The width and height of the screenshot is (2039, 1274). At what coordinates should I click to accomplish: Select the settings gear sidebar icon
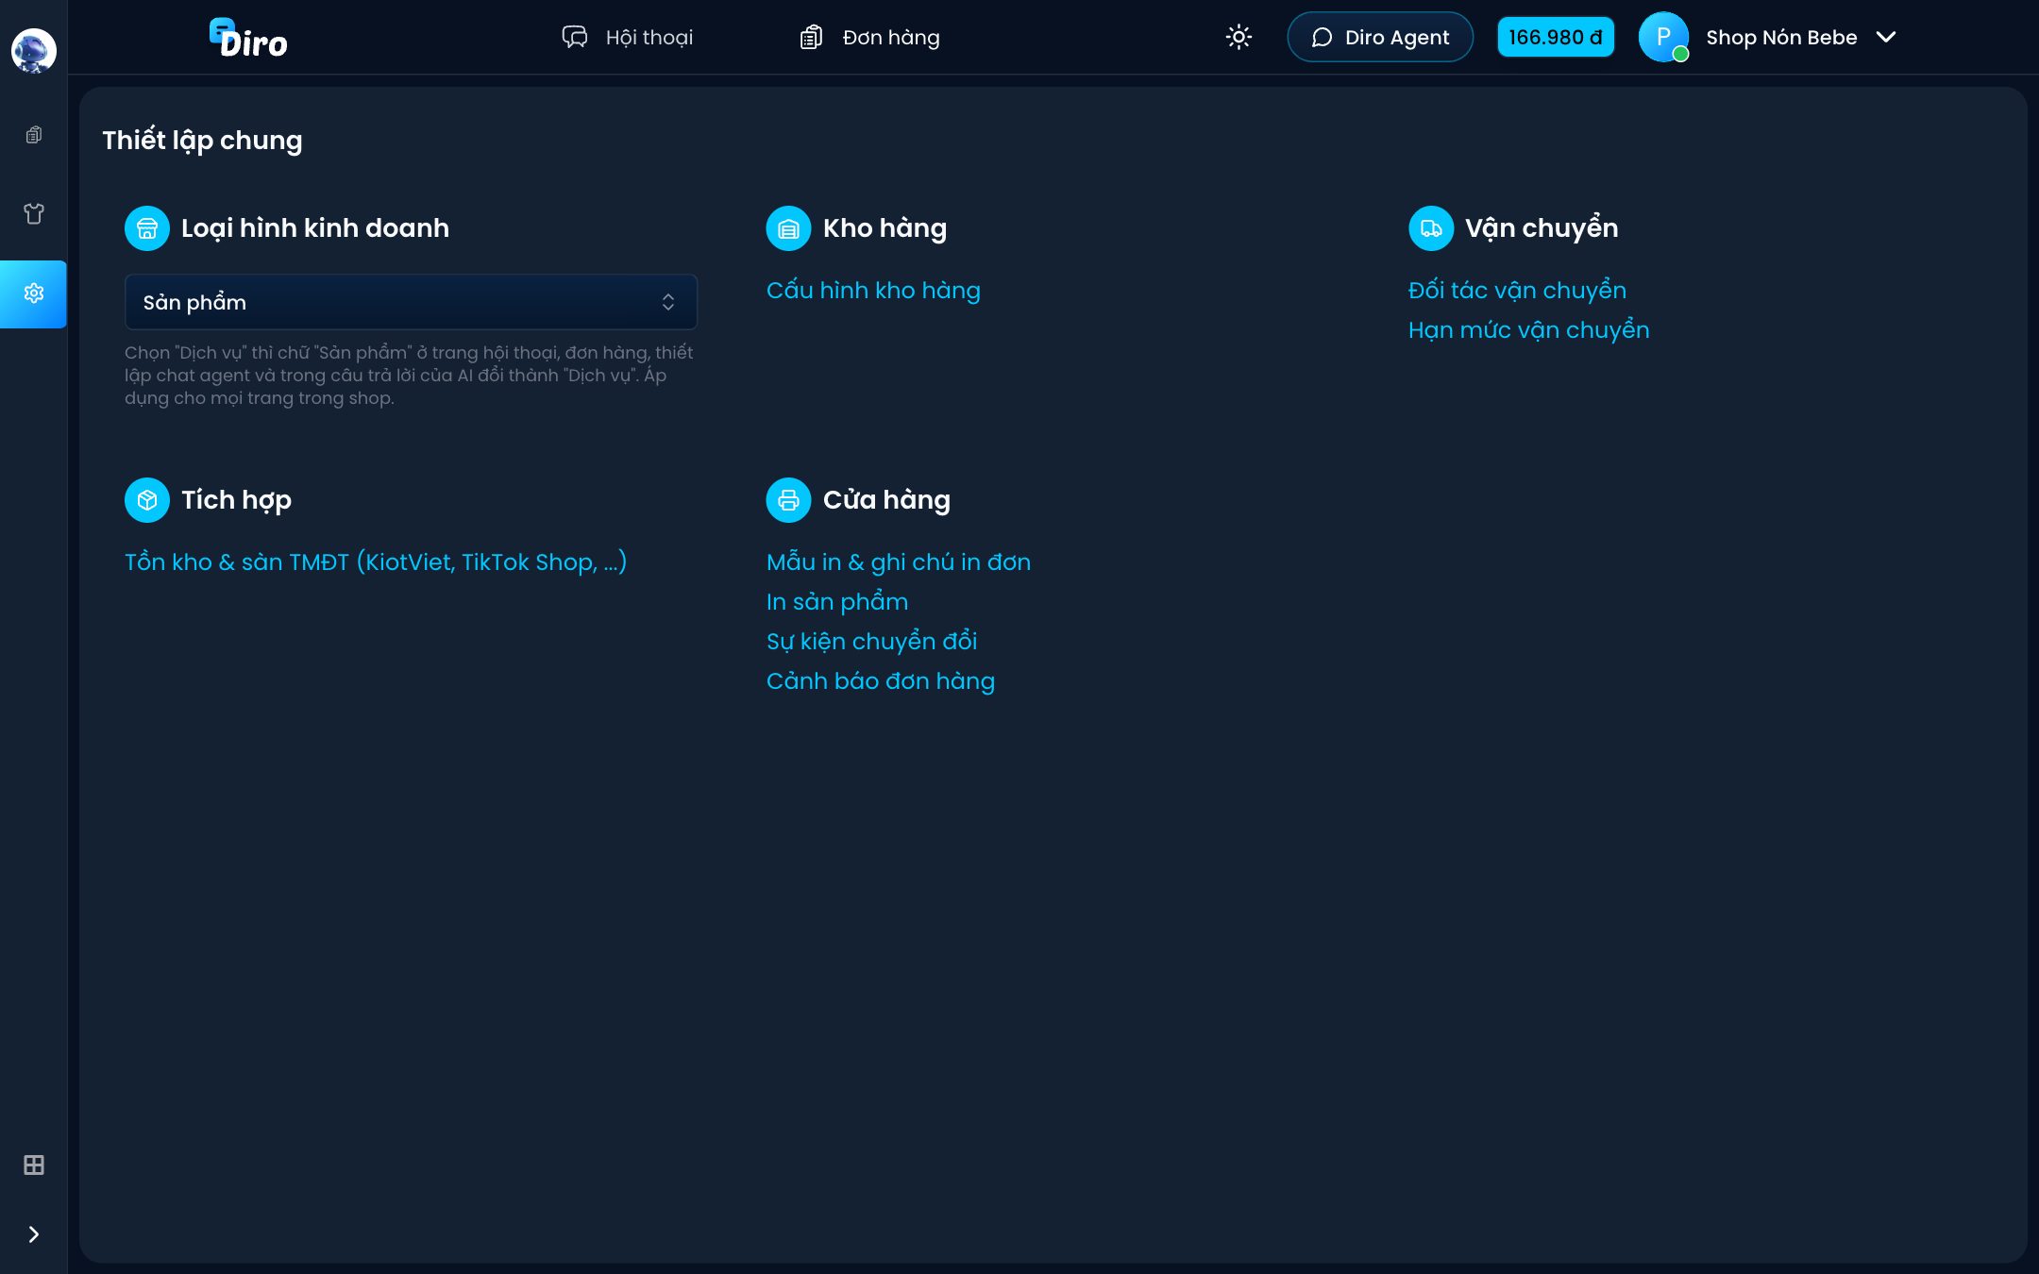pos(33,293)
